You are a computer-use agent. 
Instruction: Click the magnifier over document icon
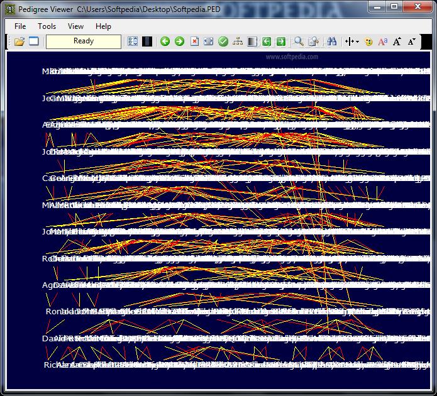pyautogui.click(x=314, y=41)
